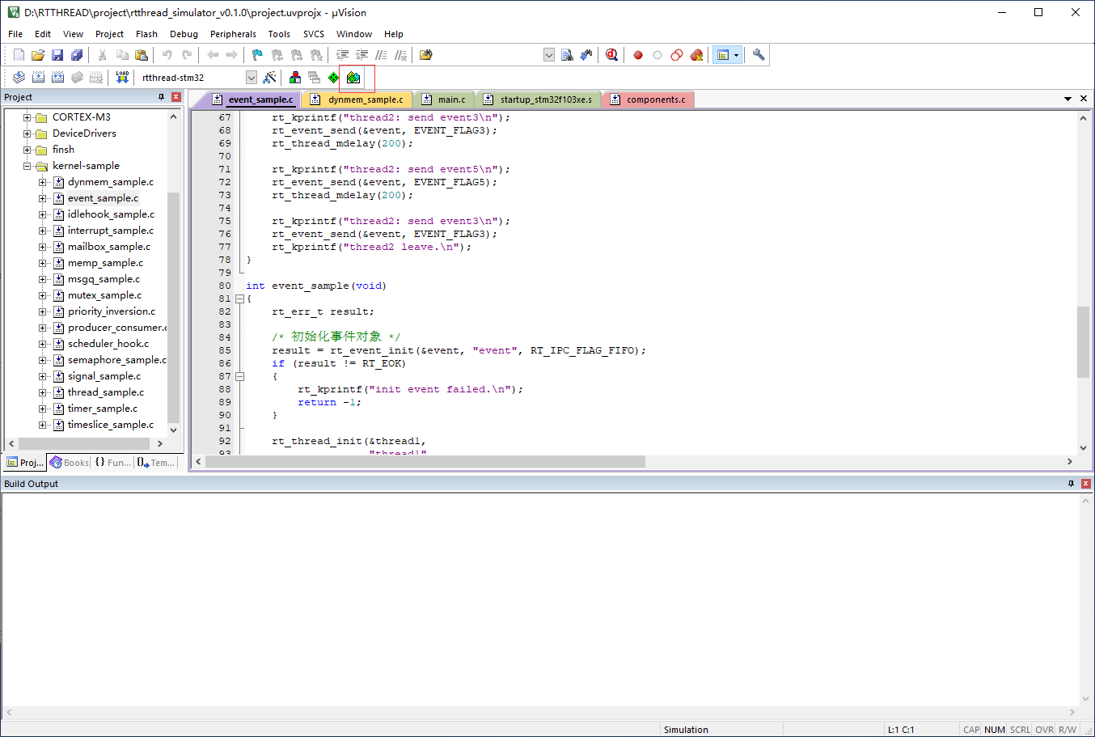Click the Find toolbar icon beside search box
The height and width of the screenshot is (737, 1095).
click(567, 55)
